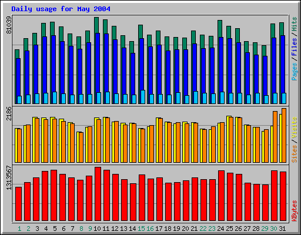The height and width of the screenshot is (235, 301).
Task: Select the orange Sites bar for day 31
Action: click(284, 135)
